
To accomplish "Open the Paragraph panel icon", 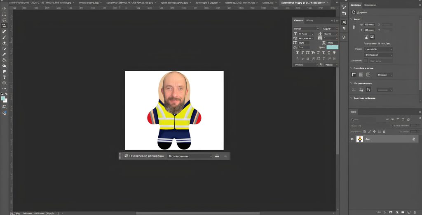I will click(344, 28).
